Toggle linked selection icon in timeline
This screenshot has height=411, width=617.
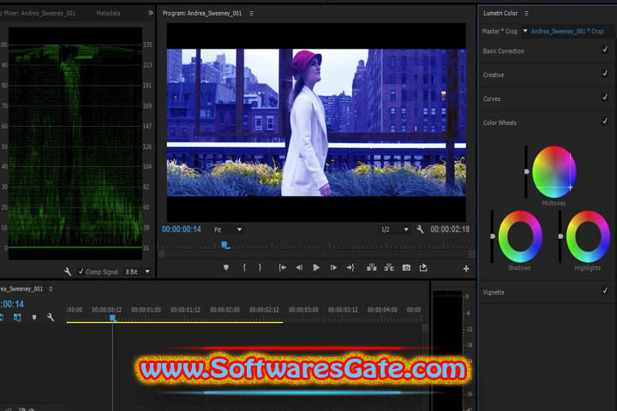17,318
